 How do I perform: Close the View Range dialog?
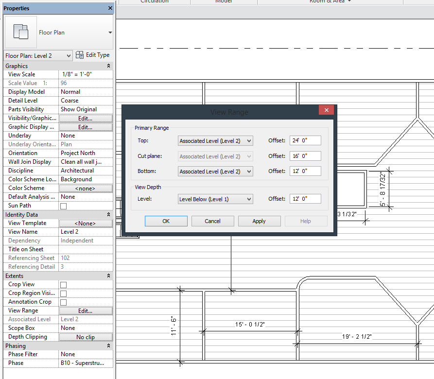(x=326, y=110)
